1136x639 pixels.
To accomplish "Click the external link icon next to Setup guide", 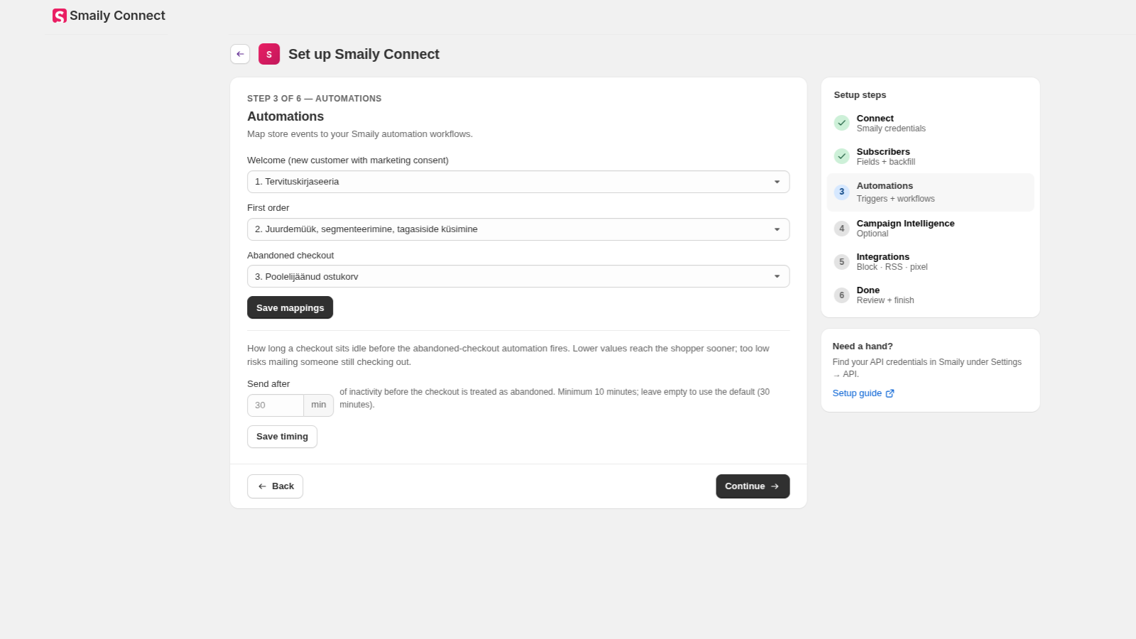I will pyautogui.click(x=890, y=393).
